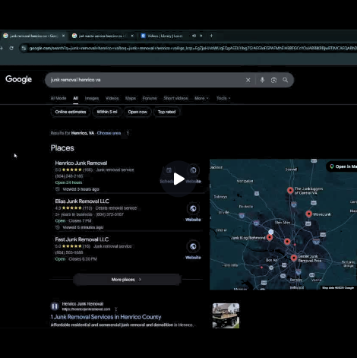Open Videos results tab
Image resolution: width=357 pixels, height=358 pixels.
[112, 98]
